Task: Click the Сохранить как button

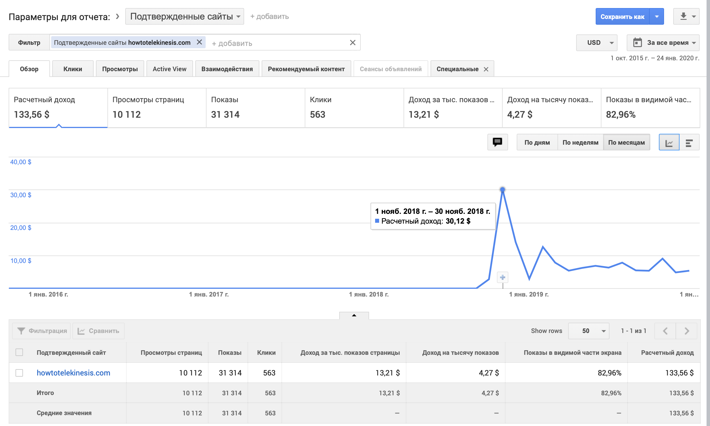Action: click(x=622, y=17)
